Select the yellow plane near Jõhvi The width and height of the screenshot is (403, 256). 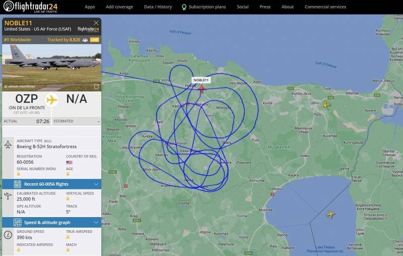(326, 105)
